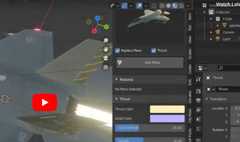This screenshot has height=142, width=240.
Task: Click the pan hand viewport icon
Action: coord(106,49)
